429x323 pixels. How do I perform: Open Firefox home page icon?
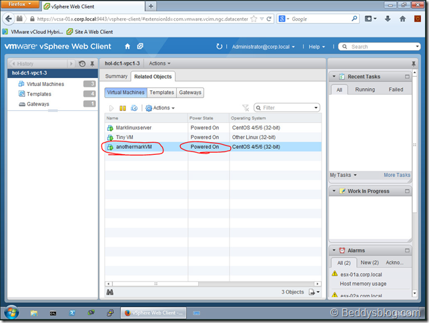[402, 19]
